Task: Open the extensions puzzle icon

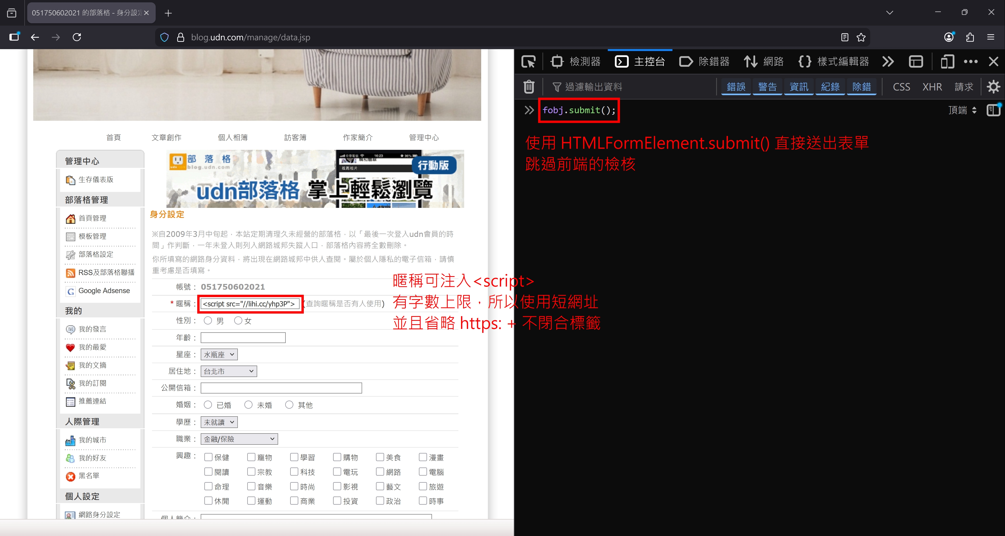Action: [x=970, y=37]
